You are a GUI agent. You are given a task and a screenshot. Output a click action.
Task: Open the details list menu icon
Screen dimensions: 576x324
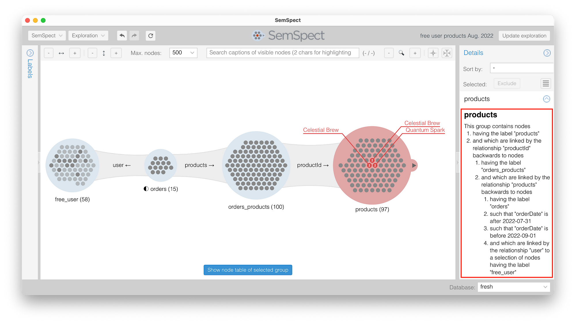click(x=545, y=84)
